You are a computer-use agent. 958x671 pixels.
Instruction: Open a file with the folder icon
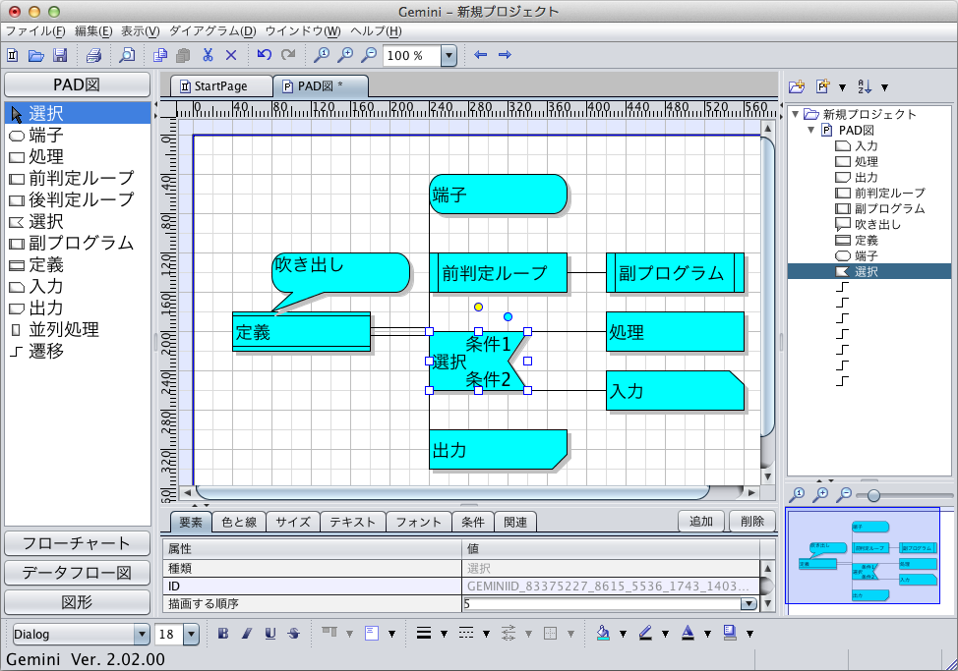pos(36,56)
